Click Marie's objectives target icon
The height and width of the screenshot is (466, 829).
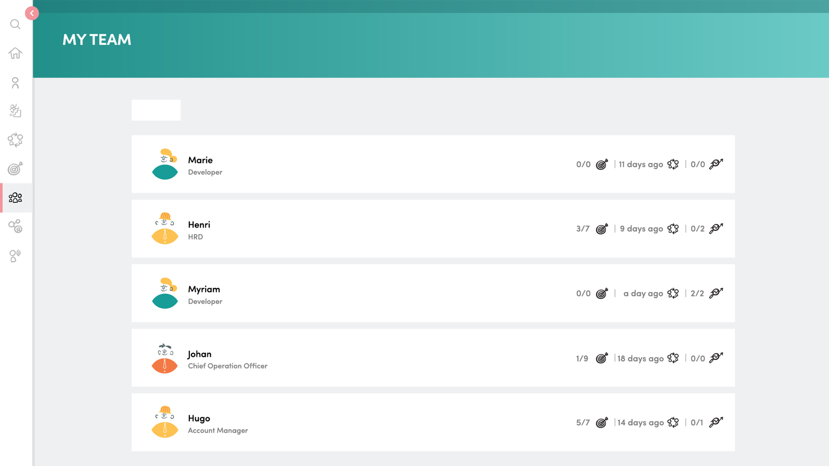click(x=602, y=164)
